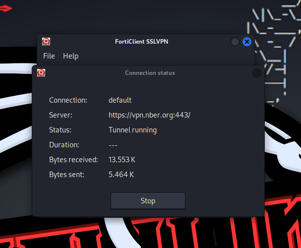Click the Connection status dialog's FortiClient icon
This screenshot has width=301, height=248.
click(x=41, y=73)
